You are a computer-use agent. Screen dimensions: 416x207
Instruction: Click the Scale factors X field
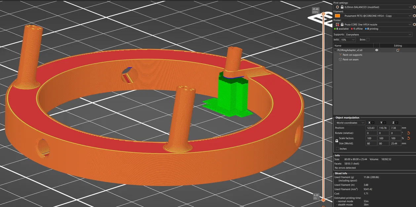point(371,138)
